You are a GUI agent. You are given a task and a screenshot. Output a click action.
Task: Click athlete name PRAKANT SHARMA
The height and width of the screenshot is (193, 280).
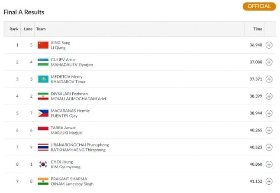(69, 179)
